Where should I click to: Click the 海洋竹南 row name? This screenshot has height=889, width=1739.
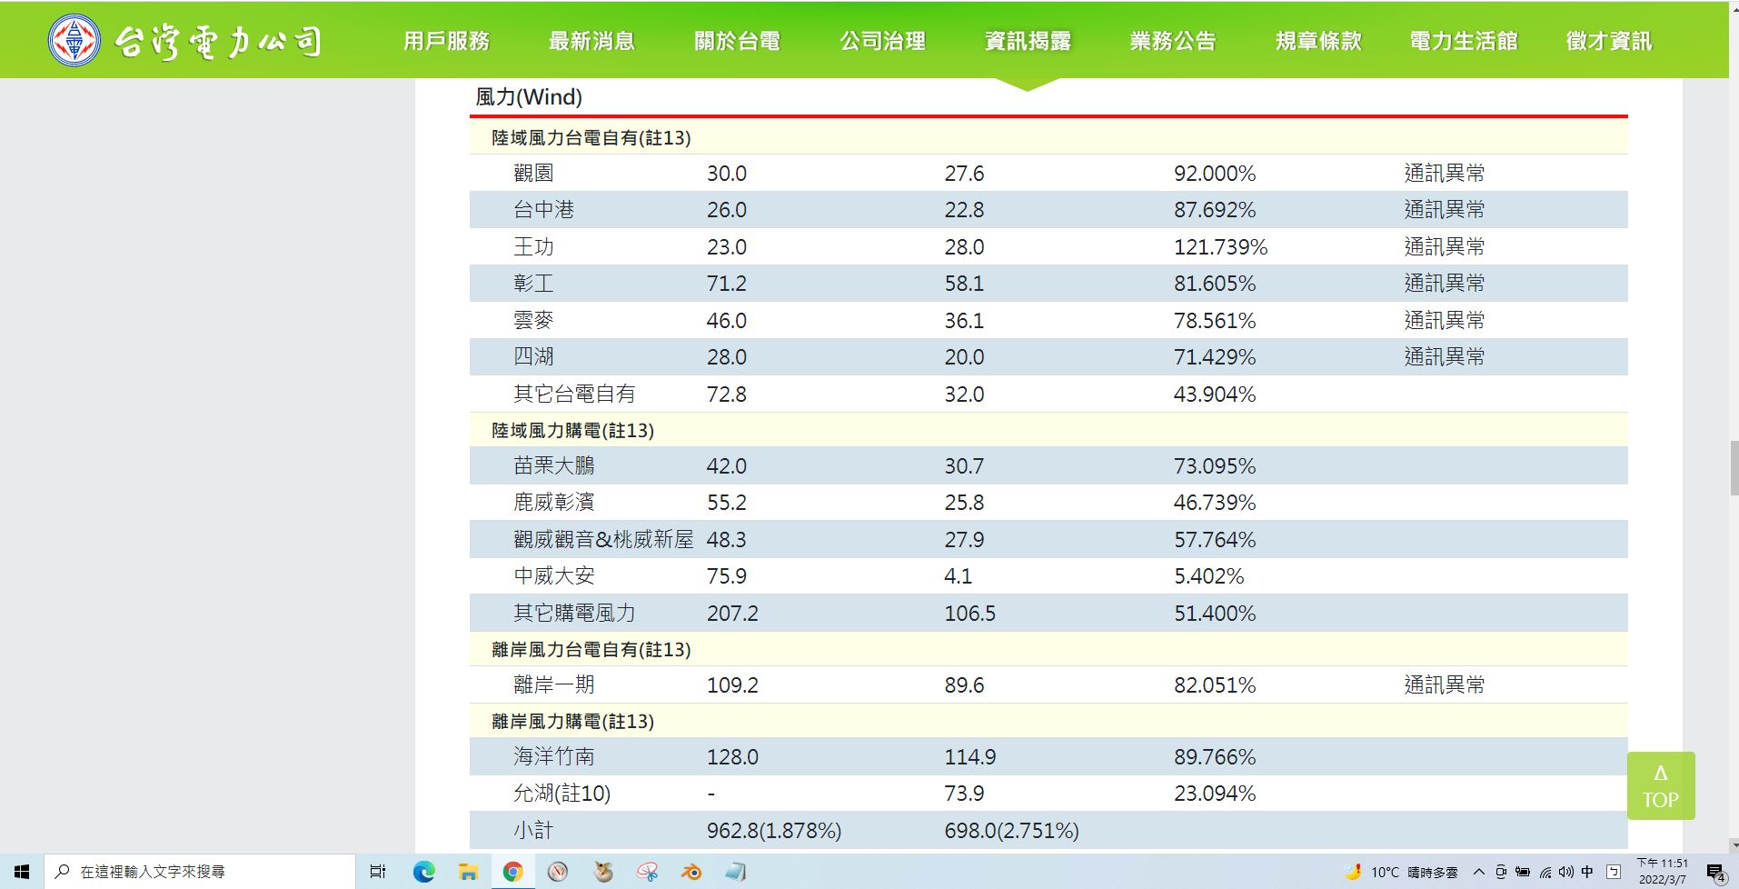554,756
